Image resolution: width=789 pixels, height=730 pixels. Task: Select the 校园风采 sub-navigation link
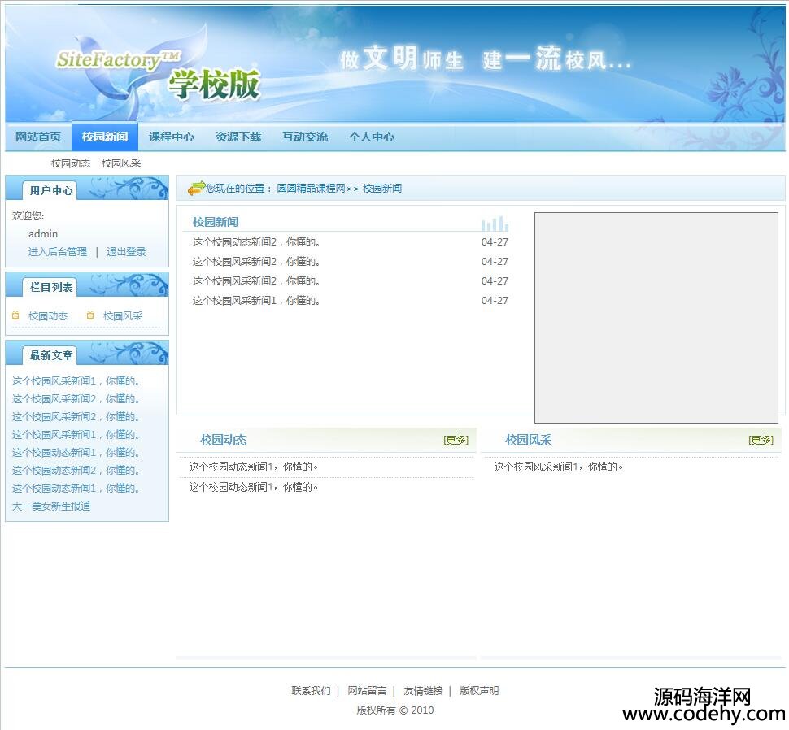[121, 163]
